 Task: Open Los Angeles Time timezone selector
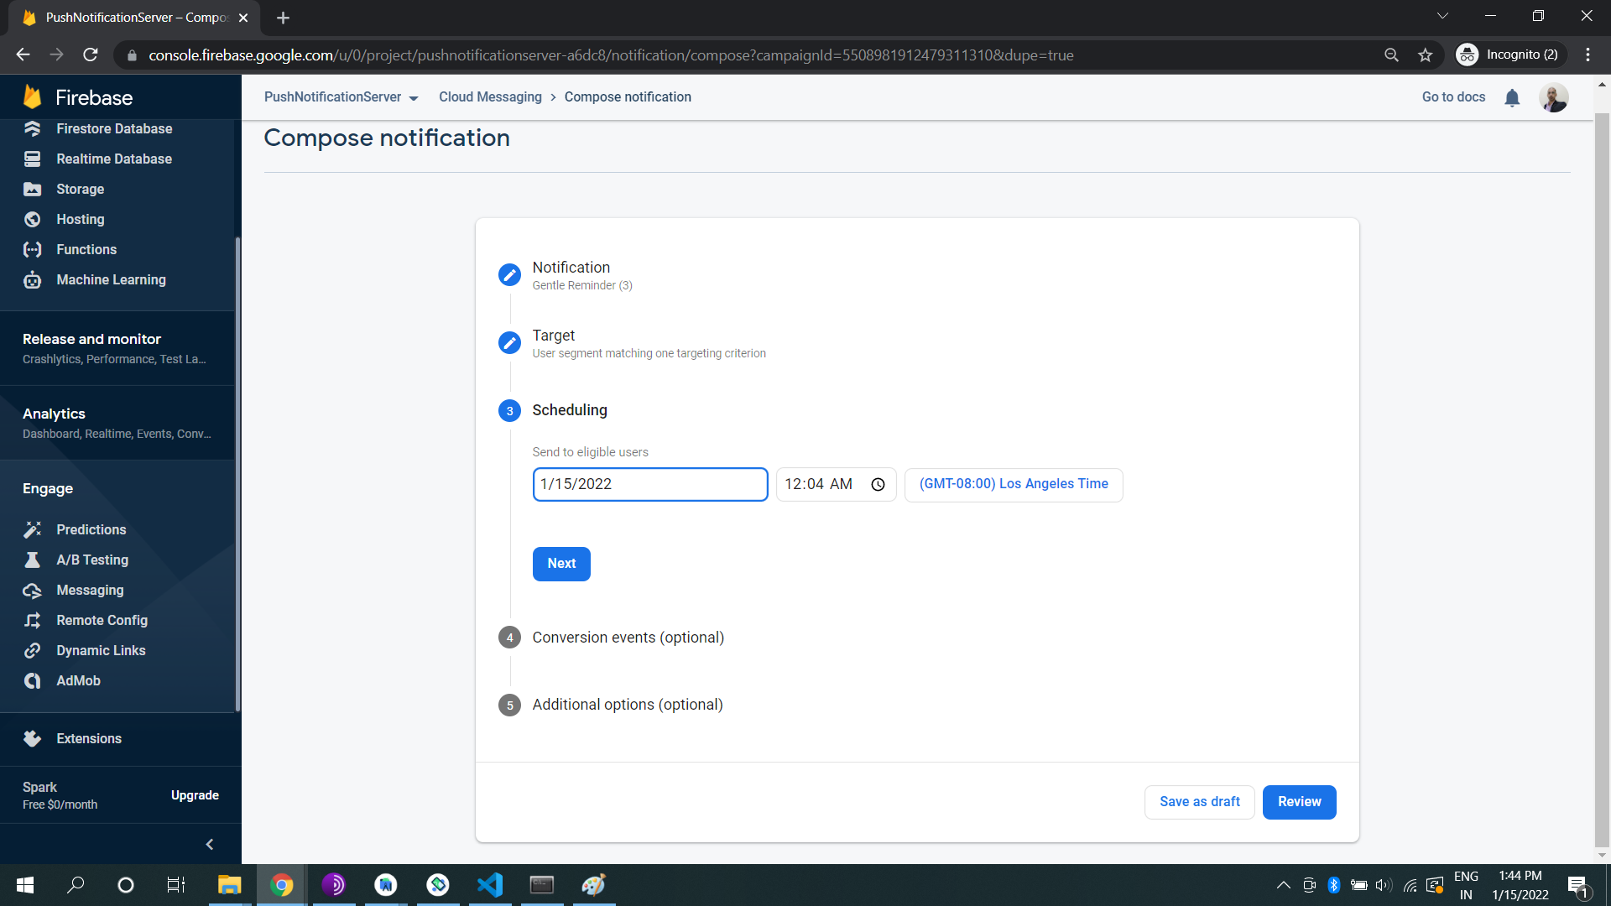pos(1013,485)
